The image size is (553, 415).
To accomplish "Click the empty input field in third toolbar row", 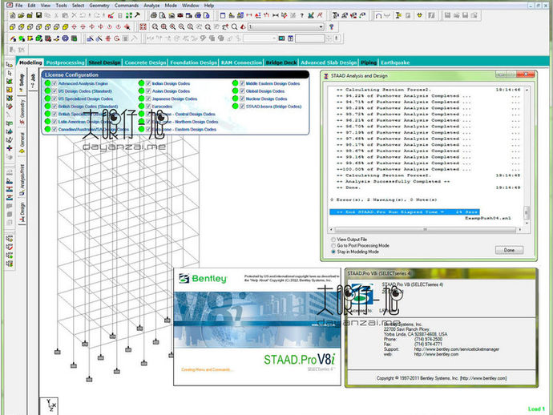I will (309, 38).
